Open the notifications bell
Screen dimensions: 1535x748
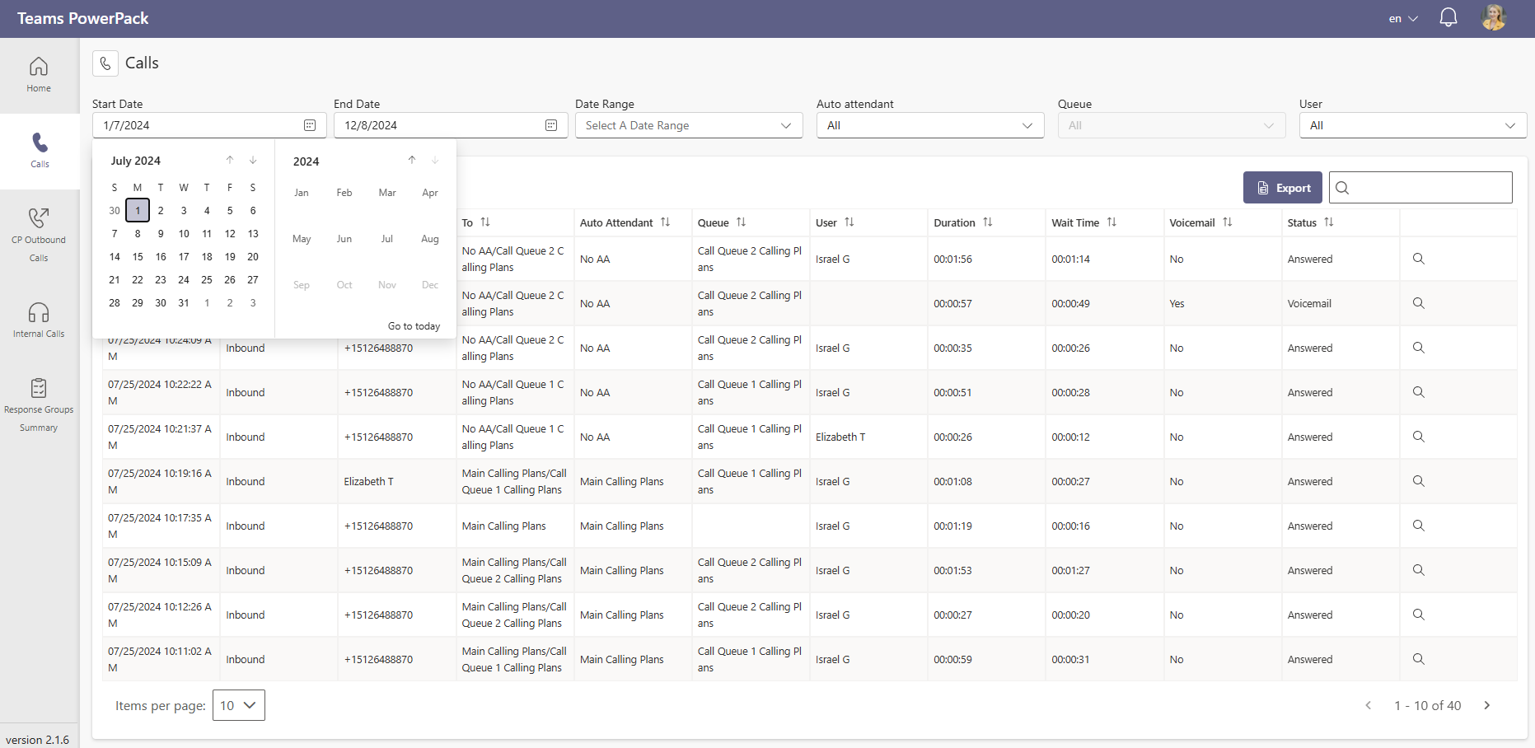tap(1448, 18)
